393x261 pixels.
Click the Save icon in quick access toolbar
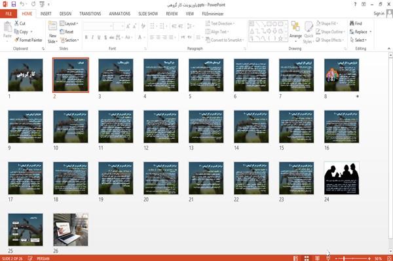click(x=14, y=5)
